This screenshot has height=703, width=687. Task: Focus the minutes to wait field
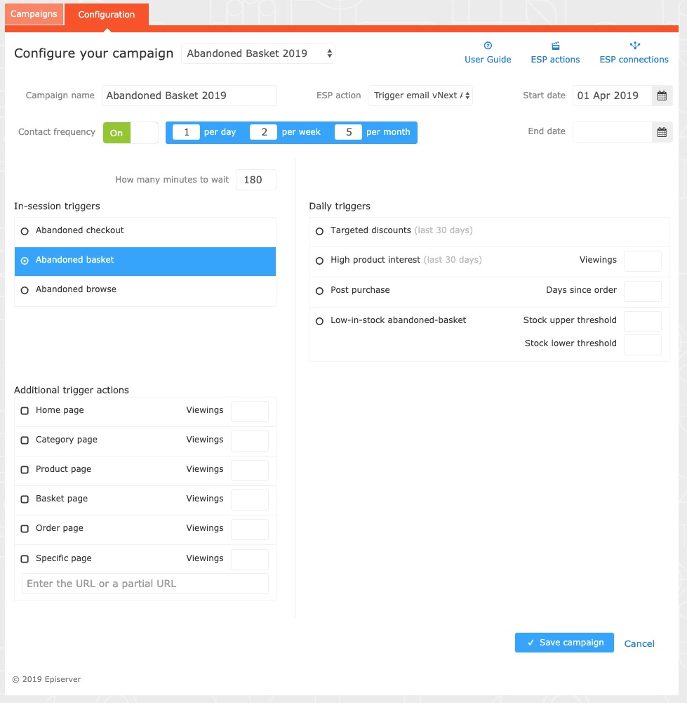pyautogui.click(x=255, y=180)
